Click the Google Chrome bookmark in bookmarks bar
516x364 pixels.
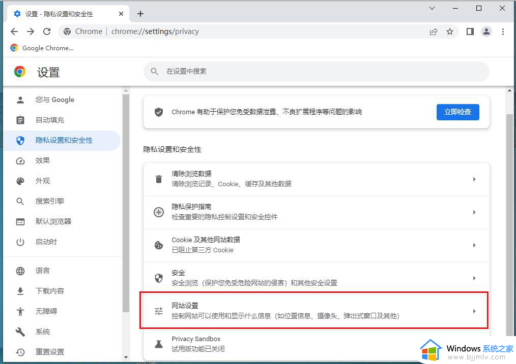42,48
